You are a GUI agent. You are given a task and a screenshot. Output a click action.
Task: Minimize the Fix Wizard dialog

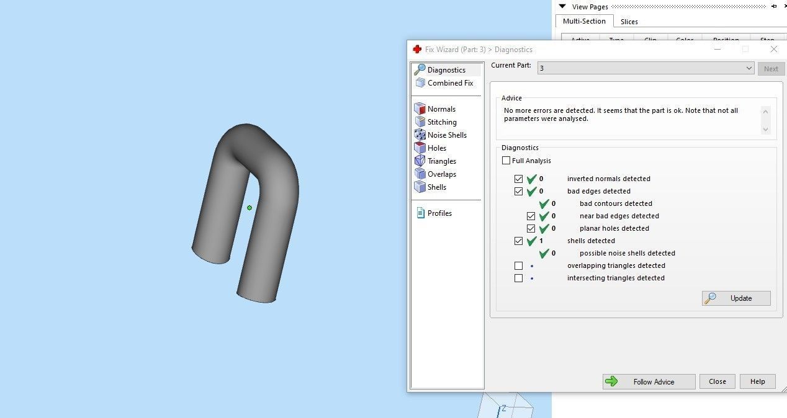point(717,49)
